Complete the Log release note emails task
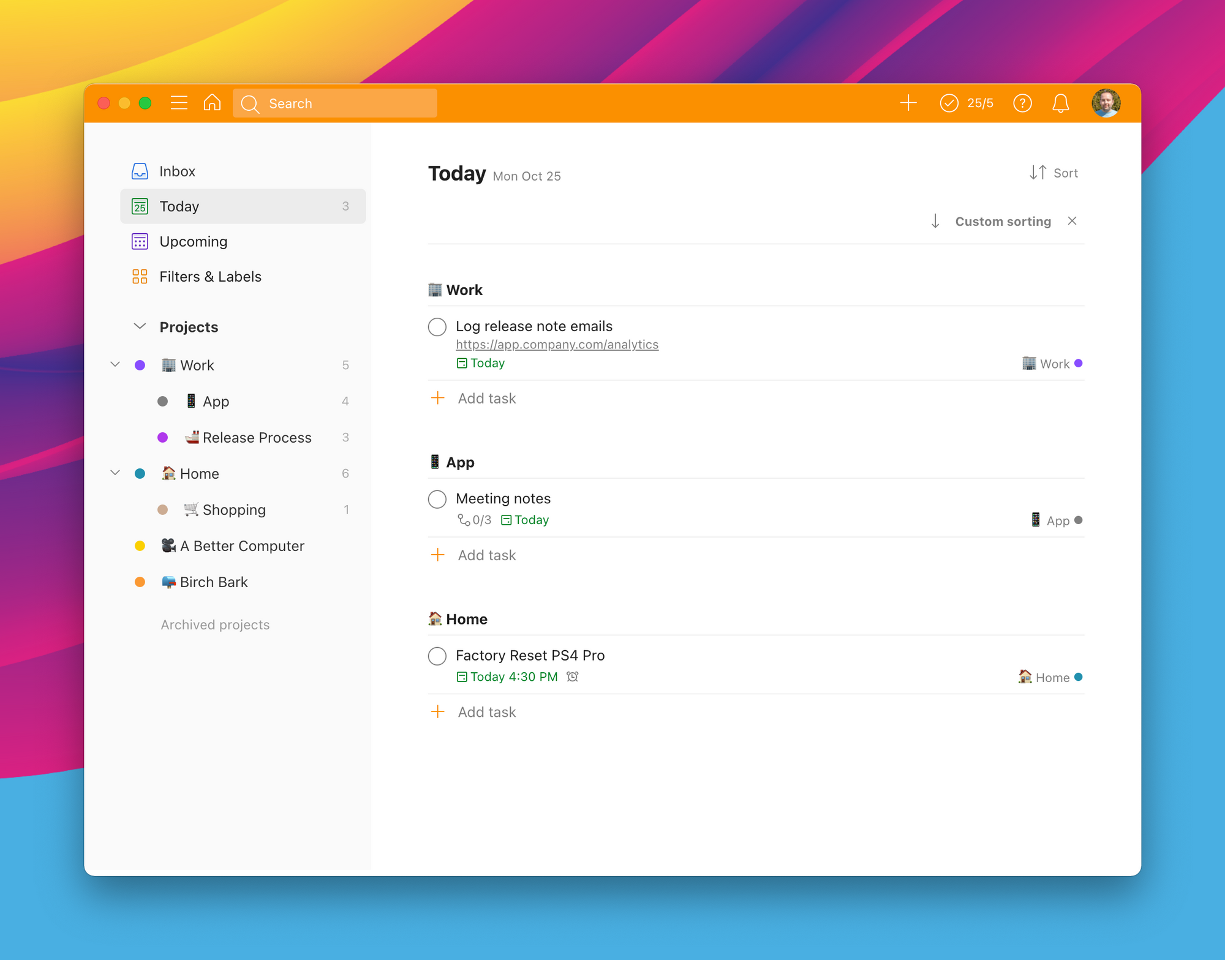Image resolution: width=1225 pixels, height=960 pixels. point(437,327)
